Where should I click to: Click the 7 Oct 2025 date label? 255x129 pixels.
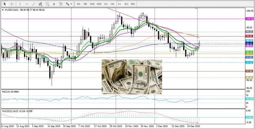84,126
